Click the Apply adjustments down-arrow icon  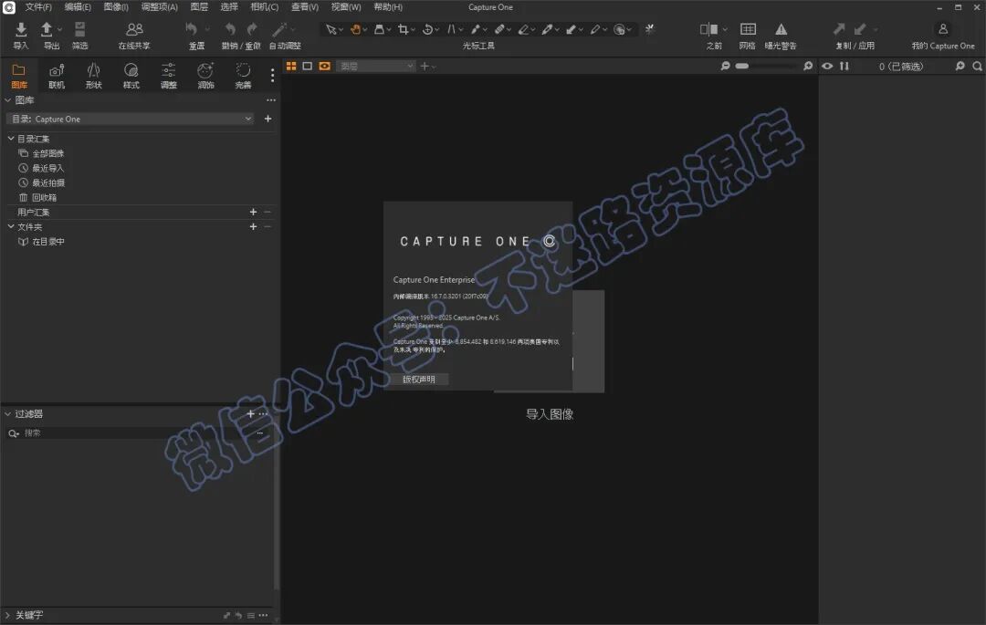(x=860, y=29)
